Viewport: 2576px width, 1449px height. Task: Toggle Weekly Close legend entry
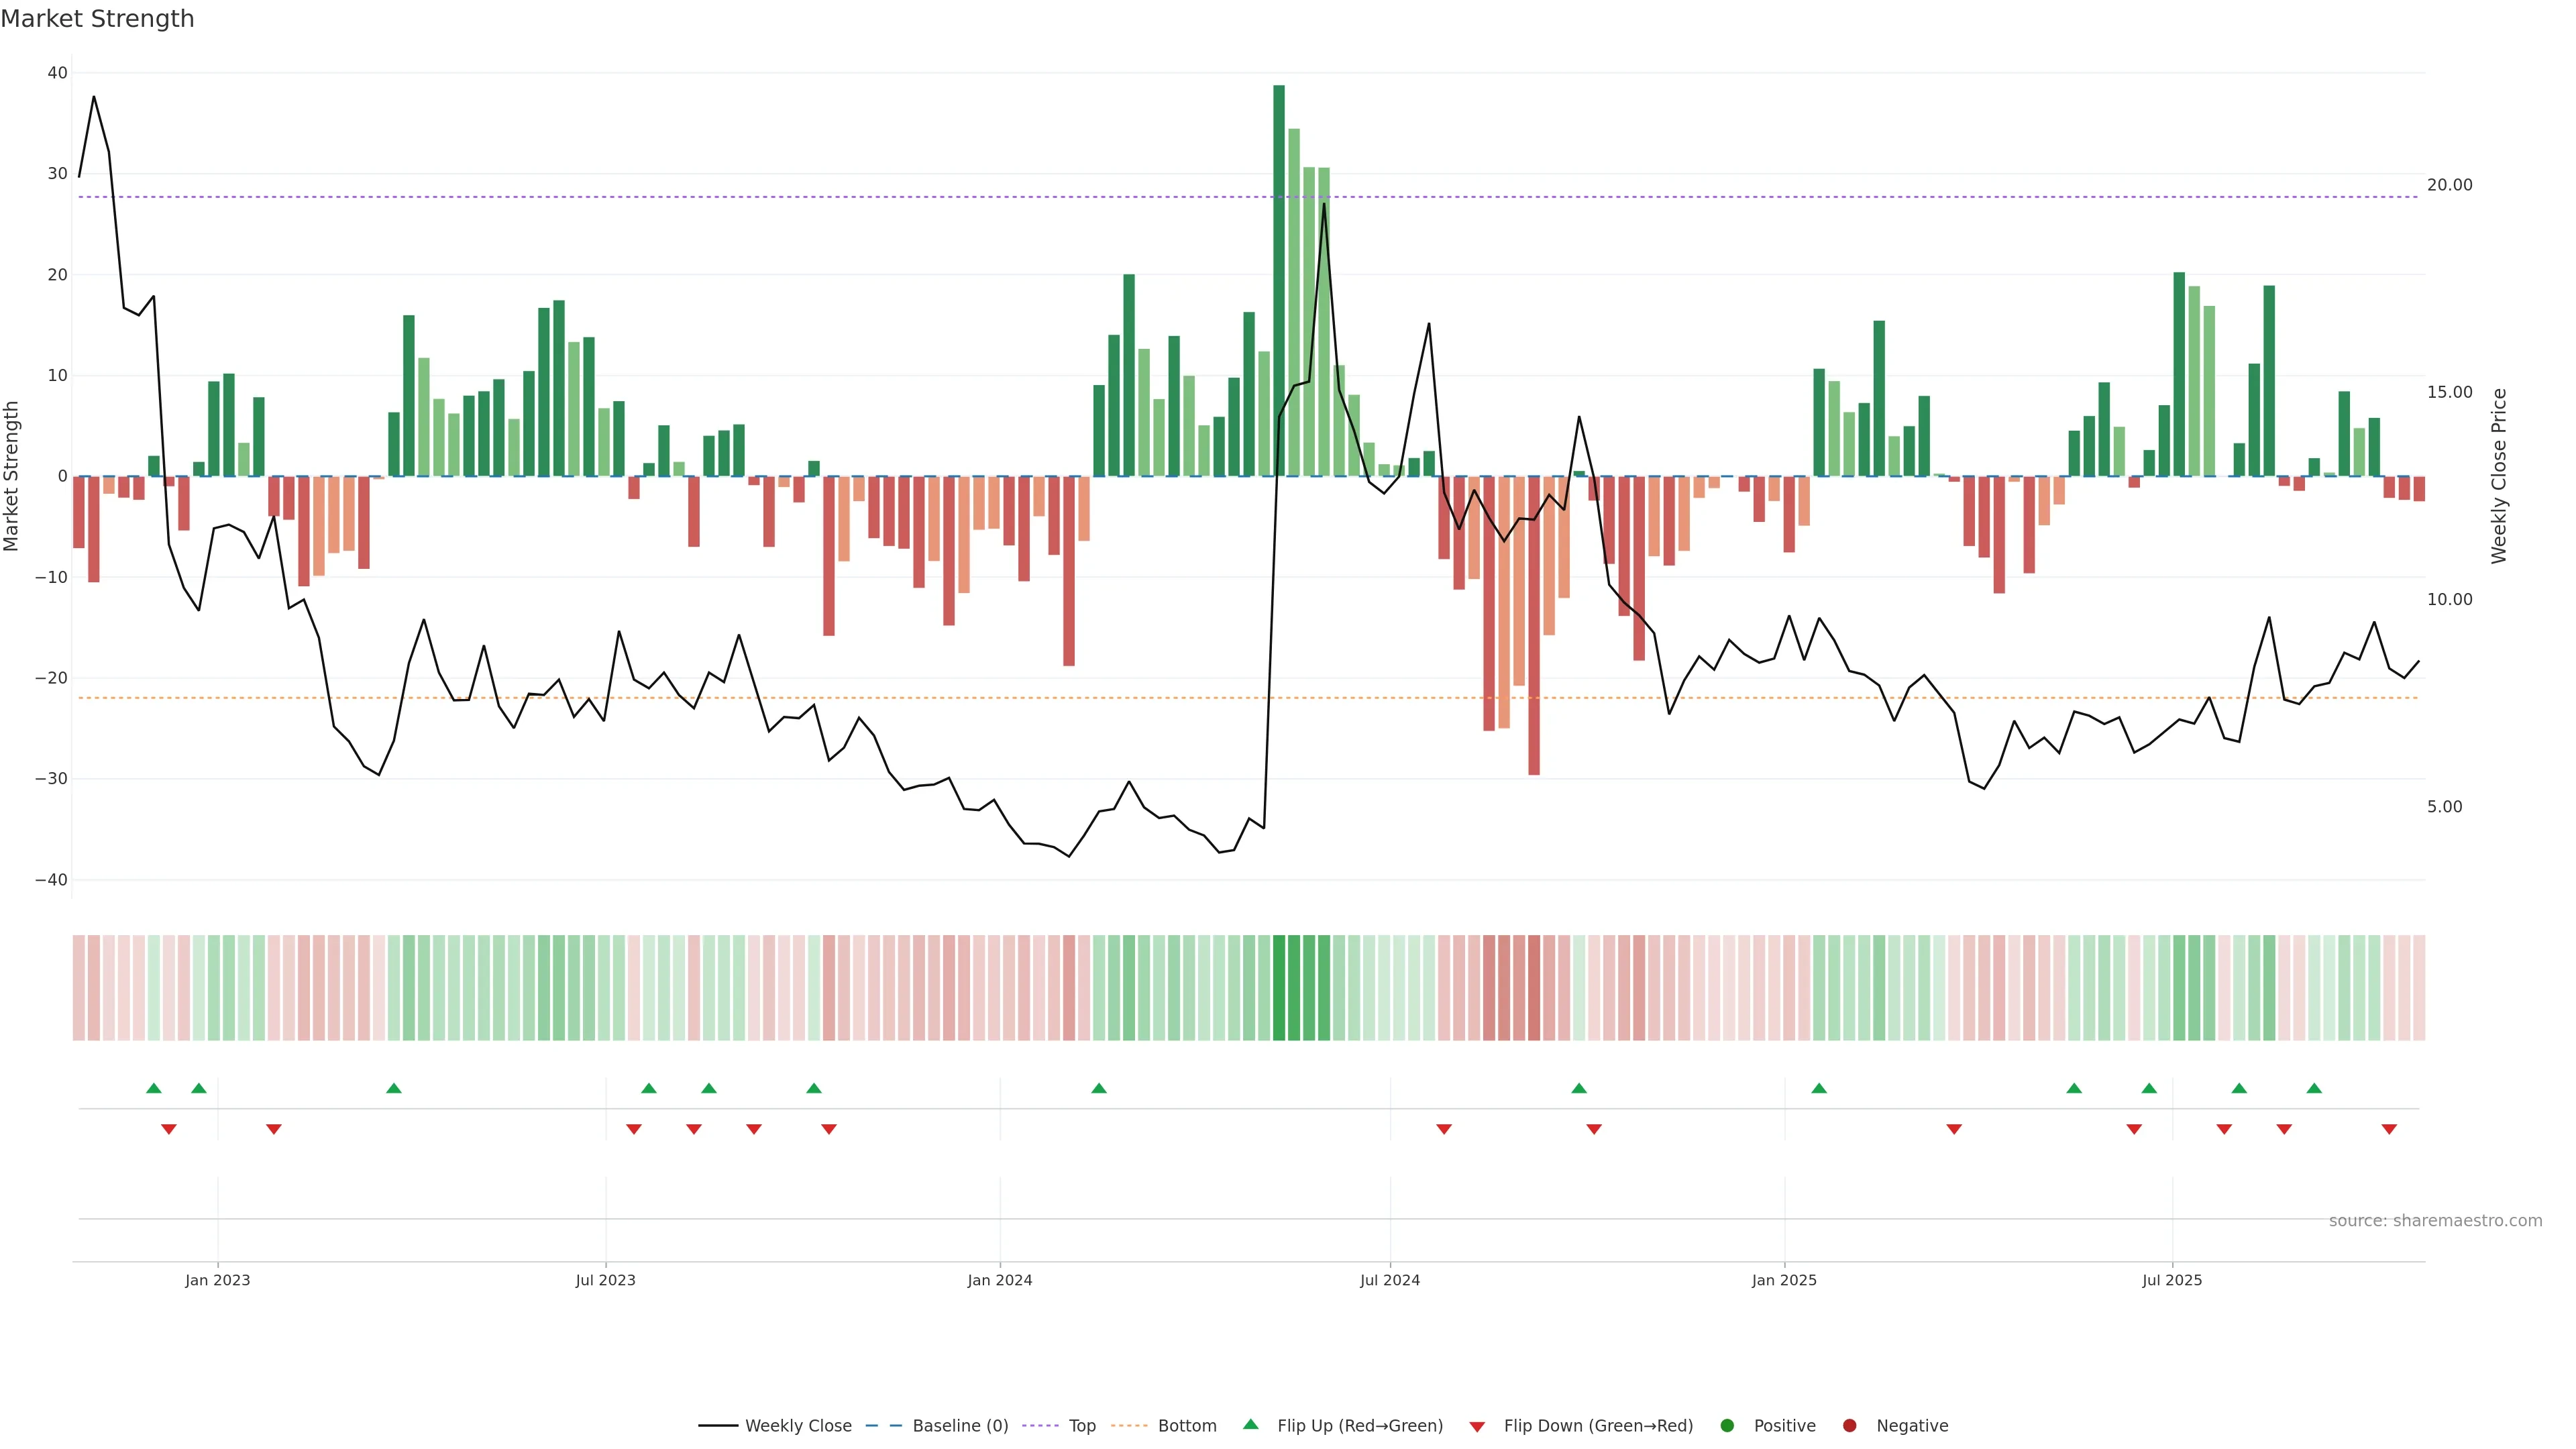click(797, 1425)
